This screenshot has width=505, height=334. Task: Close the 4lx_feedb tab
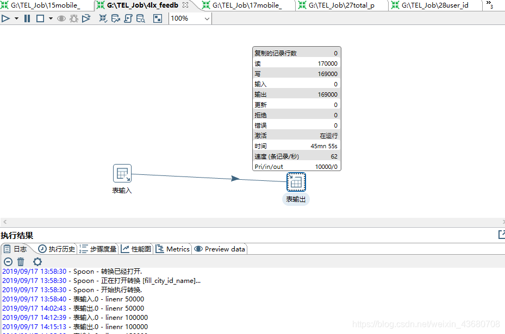185,5
